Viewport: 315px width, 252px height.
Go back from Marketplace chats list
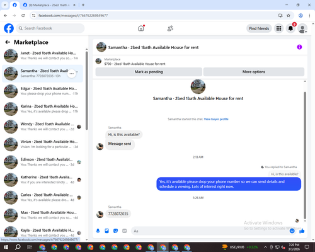[x=8, y=42]
